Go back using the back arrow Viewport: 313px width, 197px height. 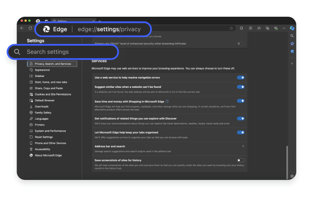22,28
